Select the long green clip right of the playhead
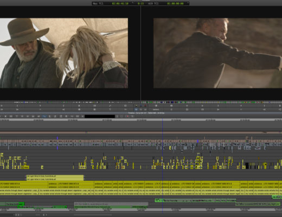The image size is (282, 217). pyautogui.click(x=195, y=200)
